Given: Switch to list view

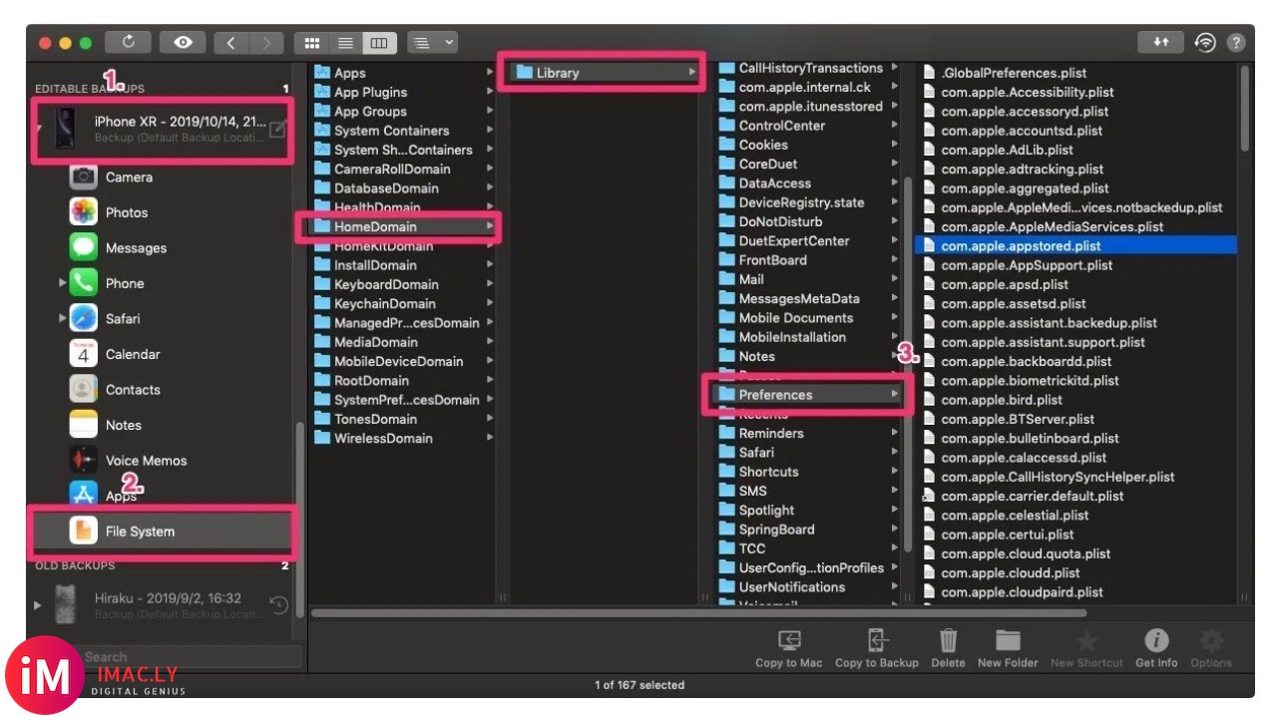Looking at the screenshot, I should click(345, 43).
